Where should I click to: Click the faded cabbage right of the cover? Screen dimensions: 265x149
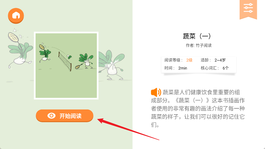[112, 65]
